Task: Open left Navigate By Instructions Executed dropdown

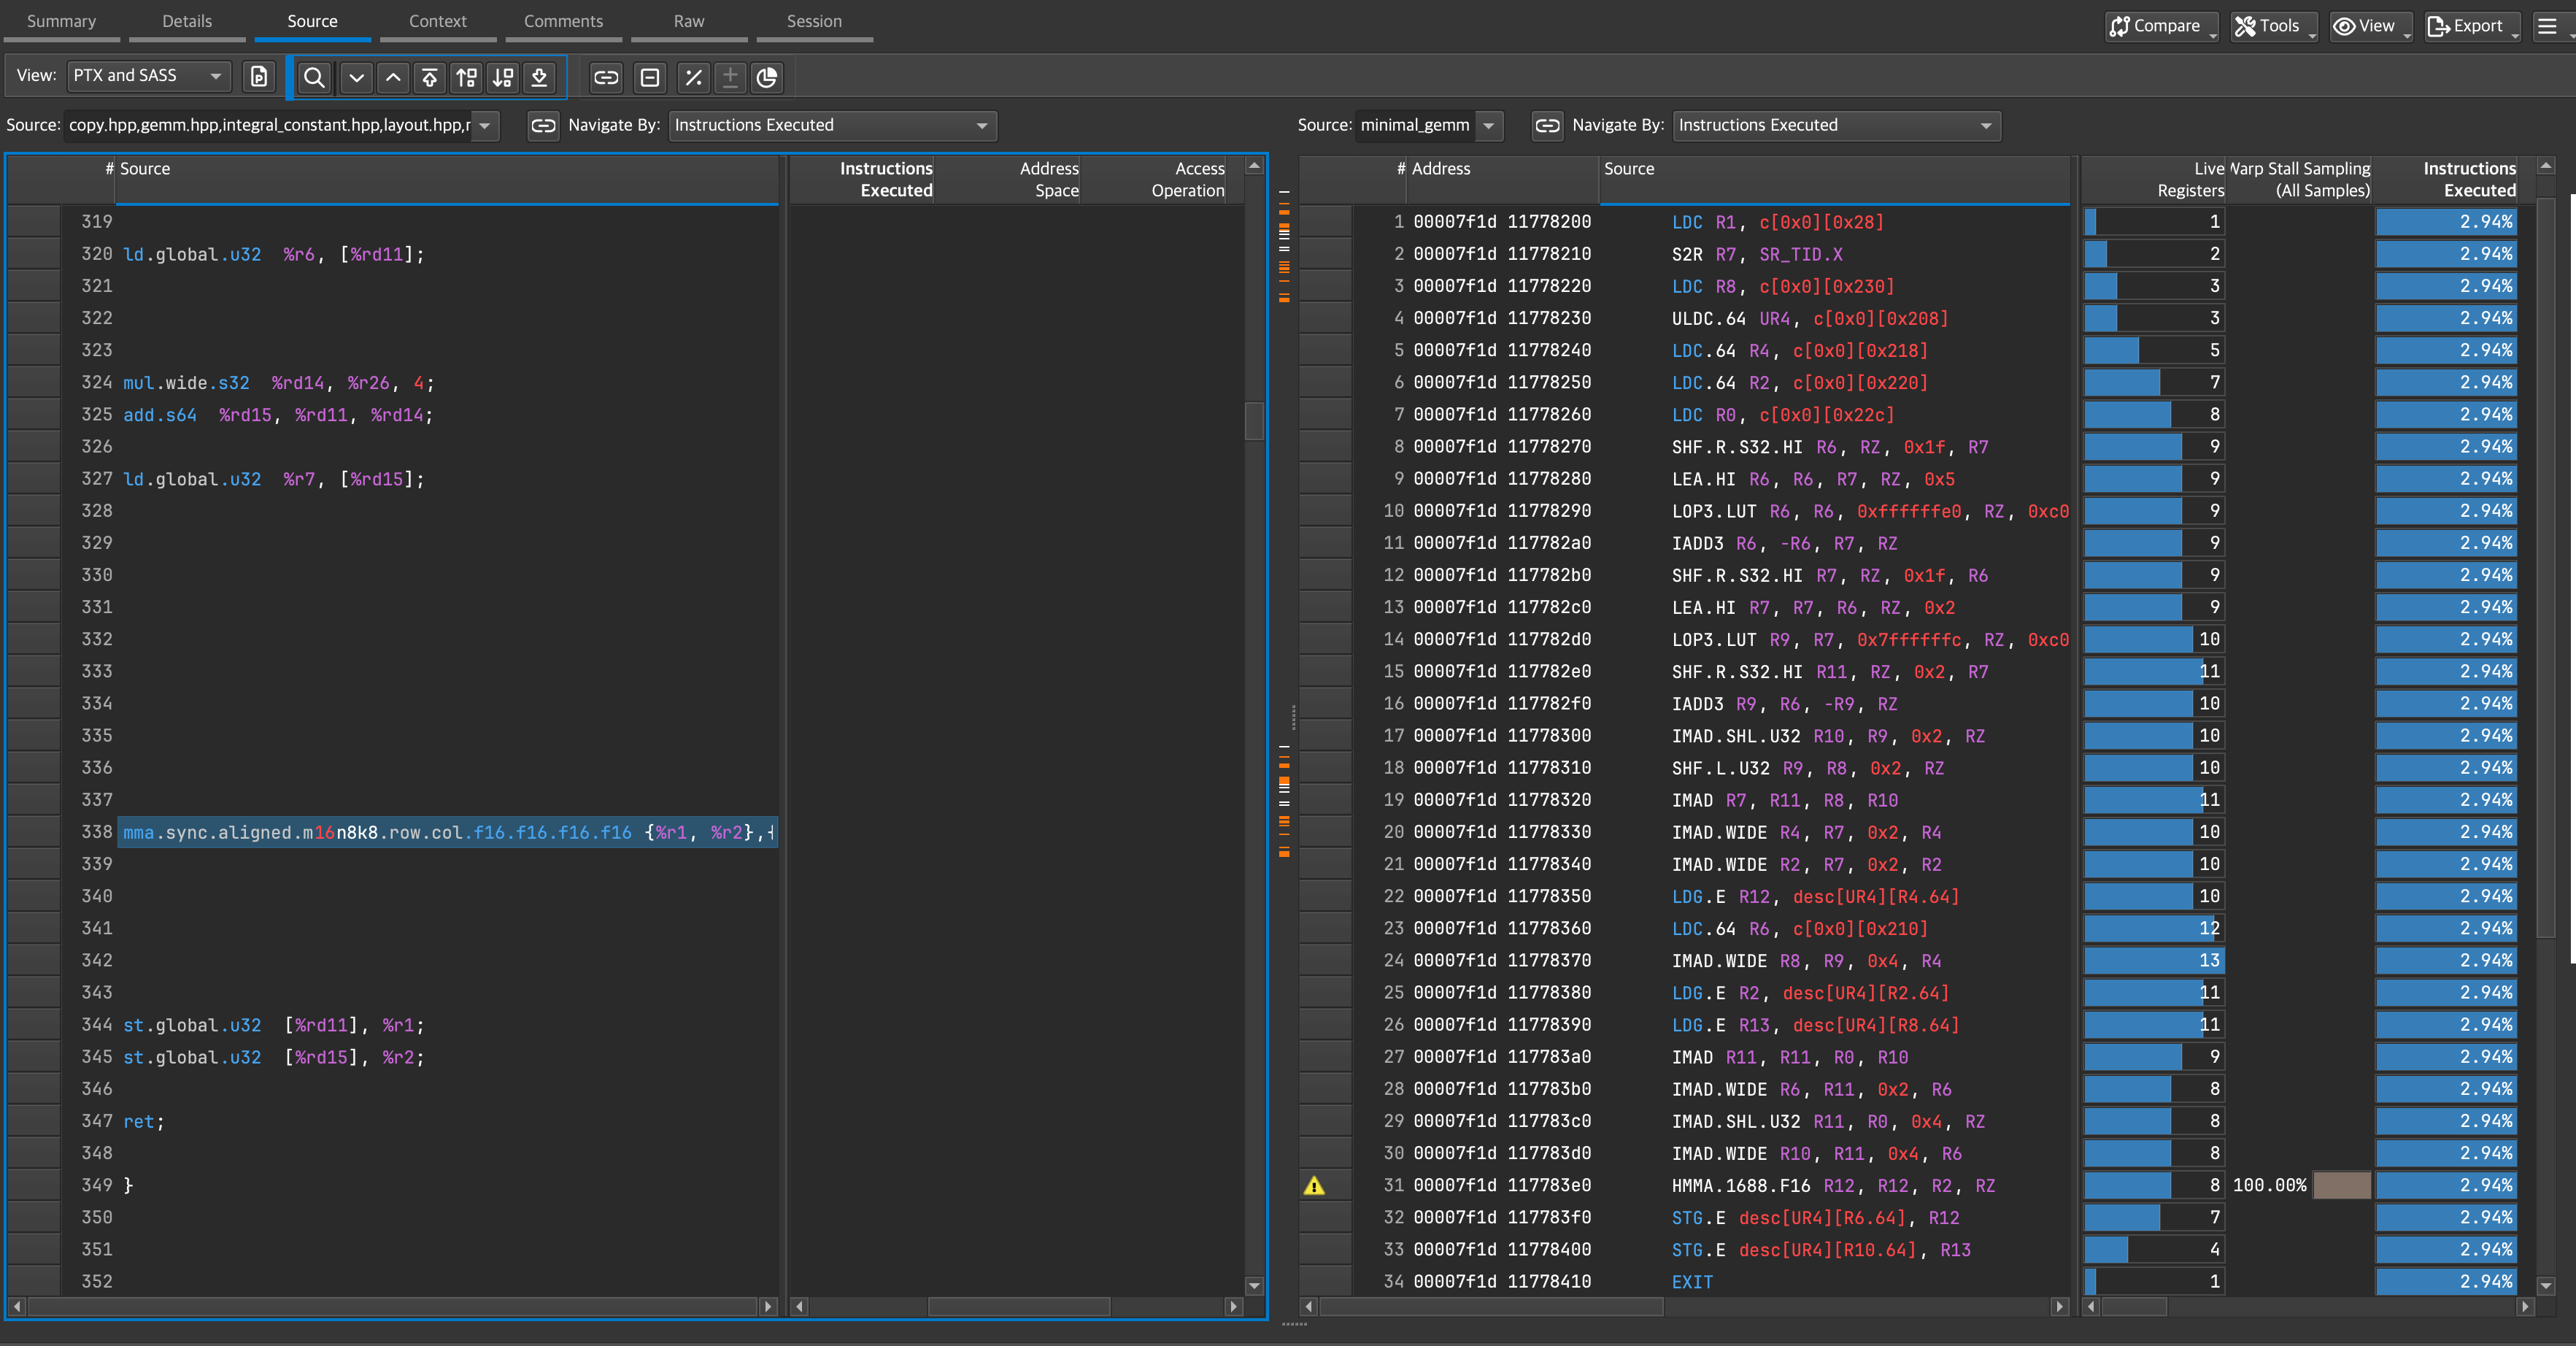Action: click(832, 125)
